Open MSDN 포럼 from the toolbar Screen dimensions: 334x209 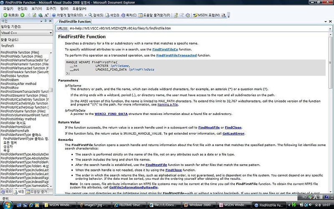(206, 15)
